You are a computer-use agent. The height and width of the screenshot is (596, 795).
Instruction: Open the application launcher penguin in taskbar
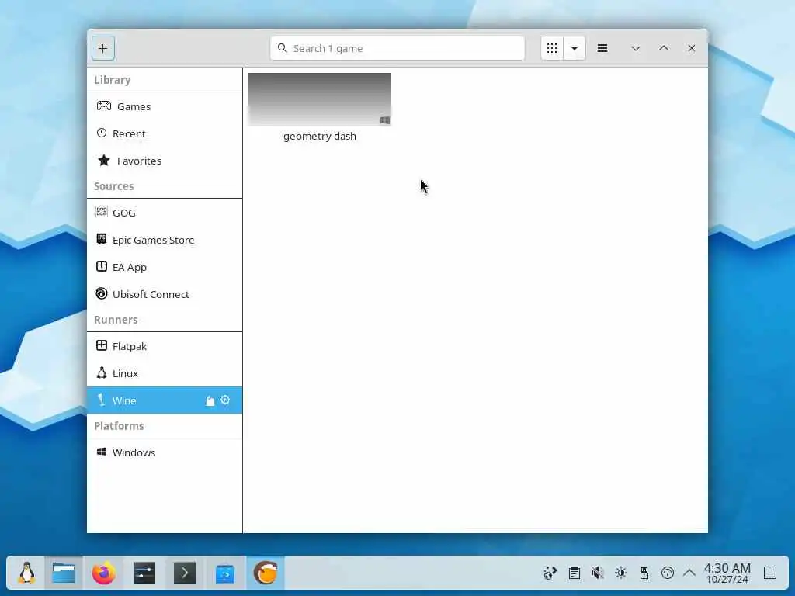(26, 573)
